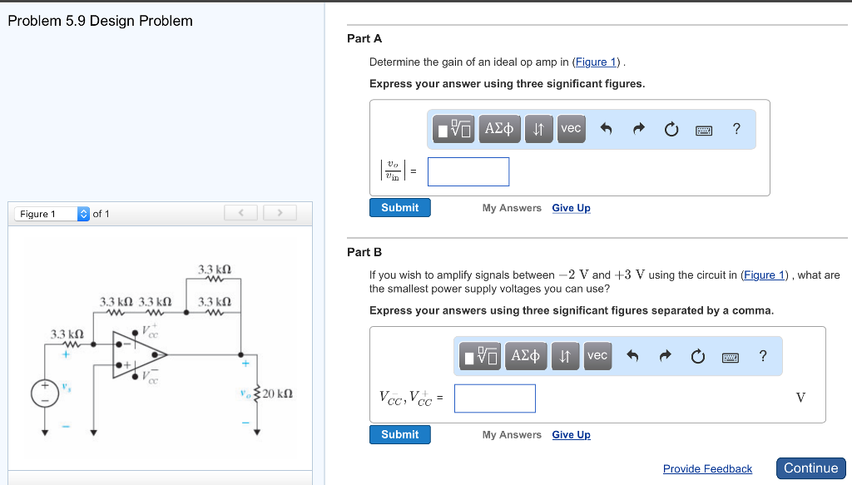Show keyboard shortcuts in Part A toolbar
852x485 pixels.
[x=704, y=131]
